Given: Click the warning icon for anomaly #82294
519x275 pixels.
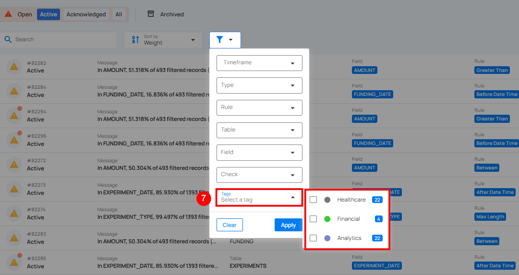Looking at the screenshot, I should pos(14,116).
